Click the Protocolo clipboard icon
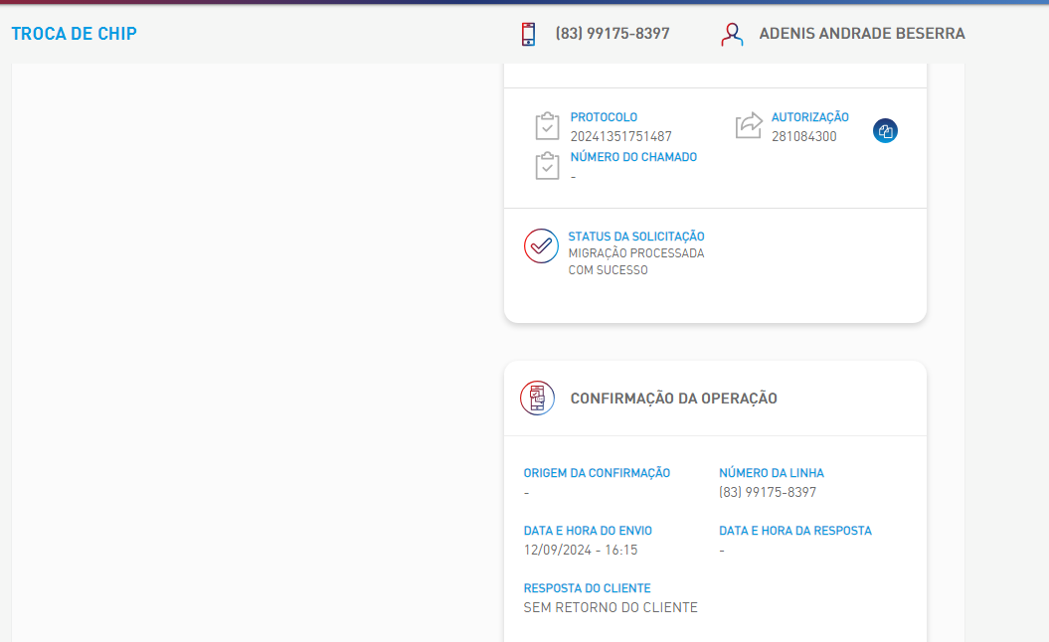The width and height of the screenshot is (1049, 642). pyautogui.click(x=547, y=126)
